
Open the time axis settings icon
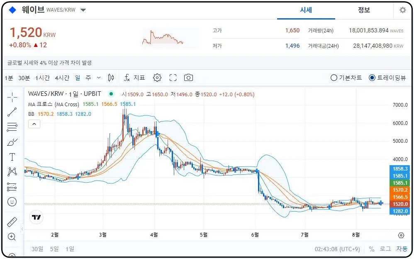point(401,235)
